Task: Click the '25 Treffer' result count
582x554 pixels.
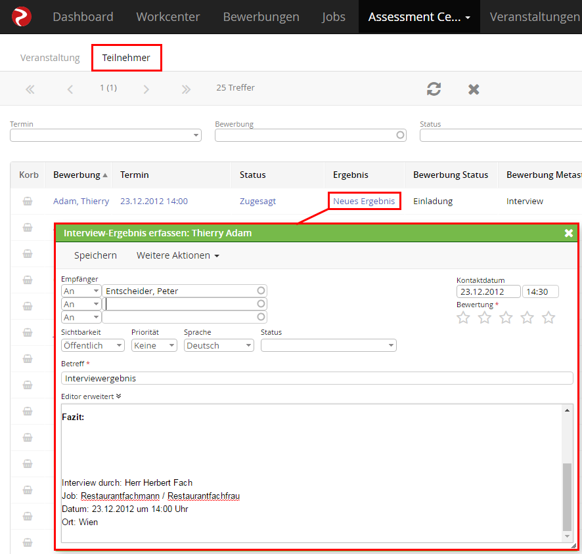Action: (235, 87)
